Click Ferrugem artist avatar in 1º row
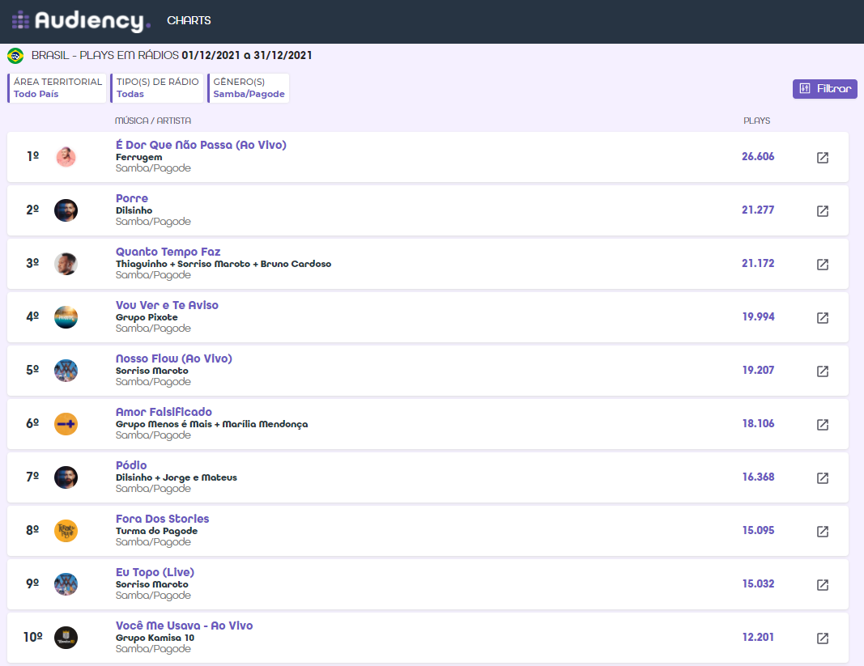864x666 pixels. click(x=66, y=157)
